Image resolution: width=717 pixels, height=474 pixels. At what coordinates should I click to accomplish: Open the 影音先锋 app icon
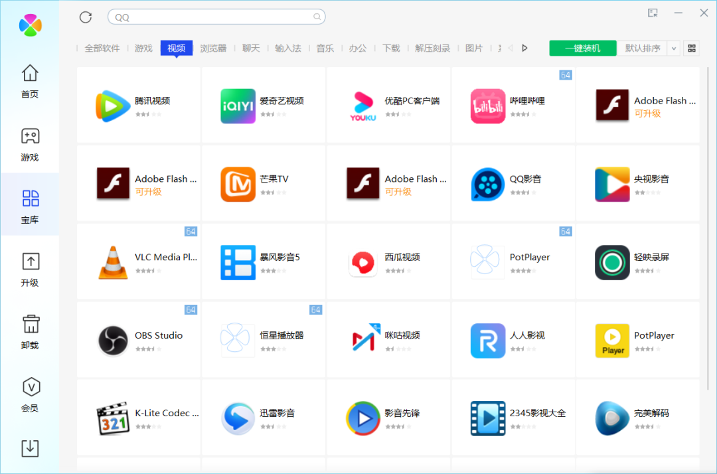pos(363,418)
